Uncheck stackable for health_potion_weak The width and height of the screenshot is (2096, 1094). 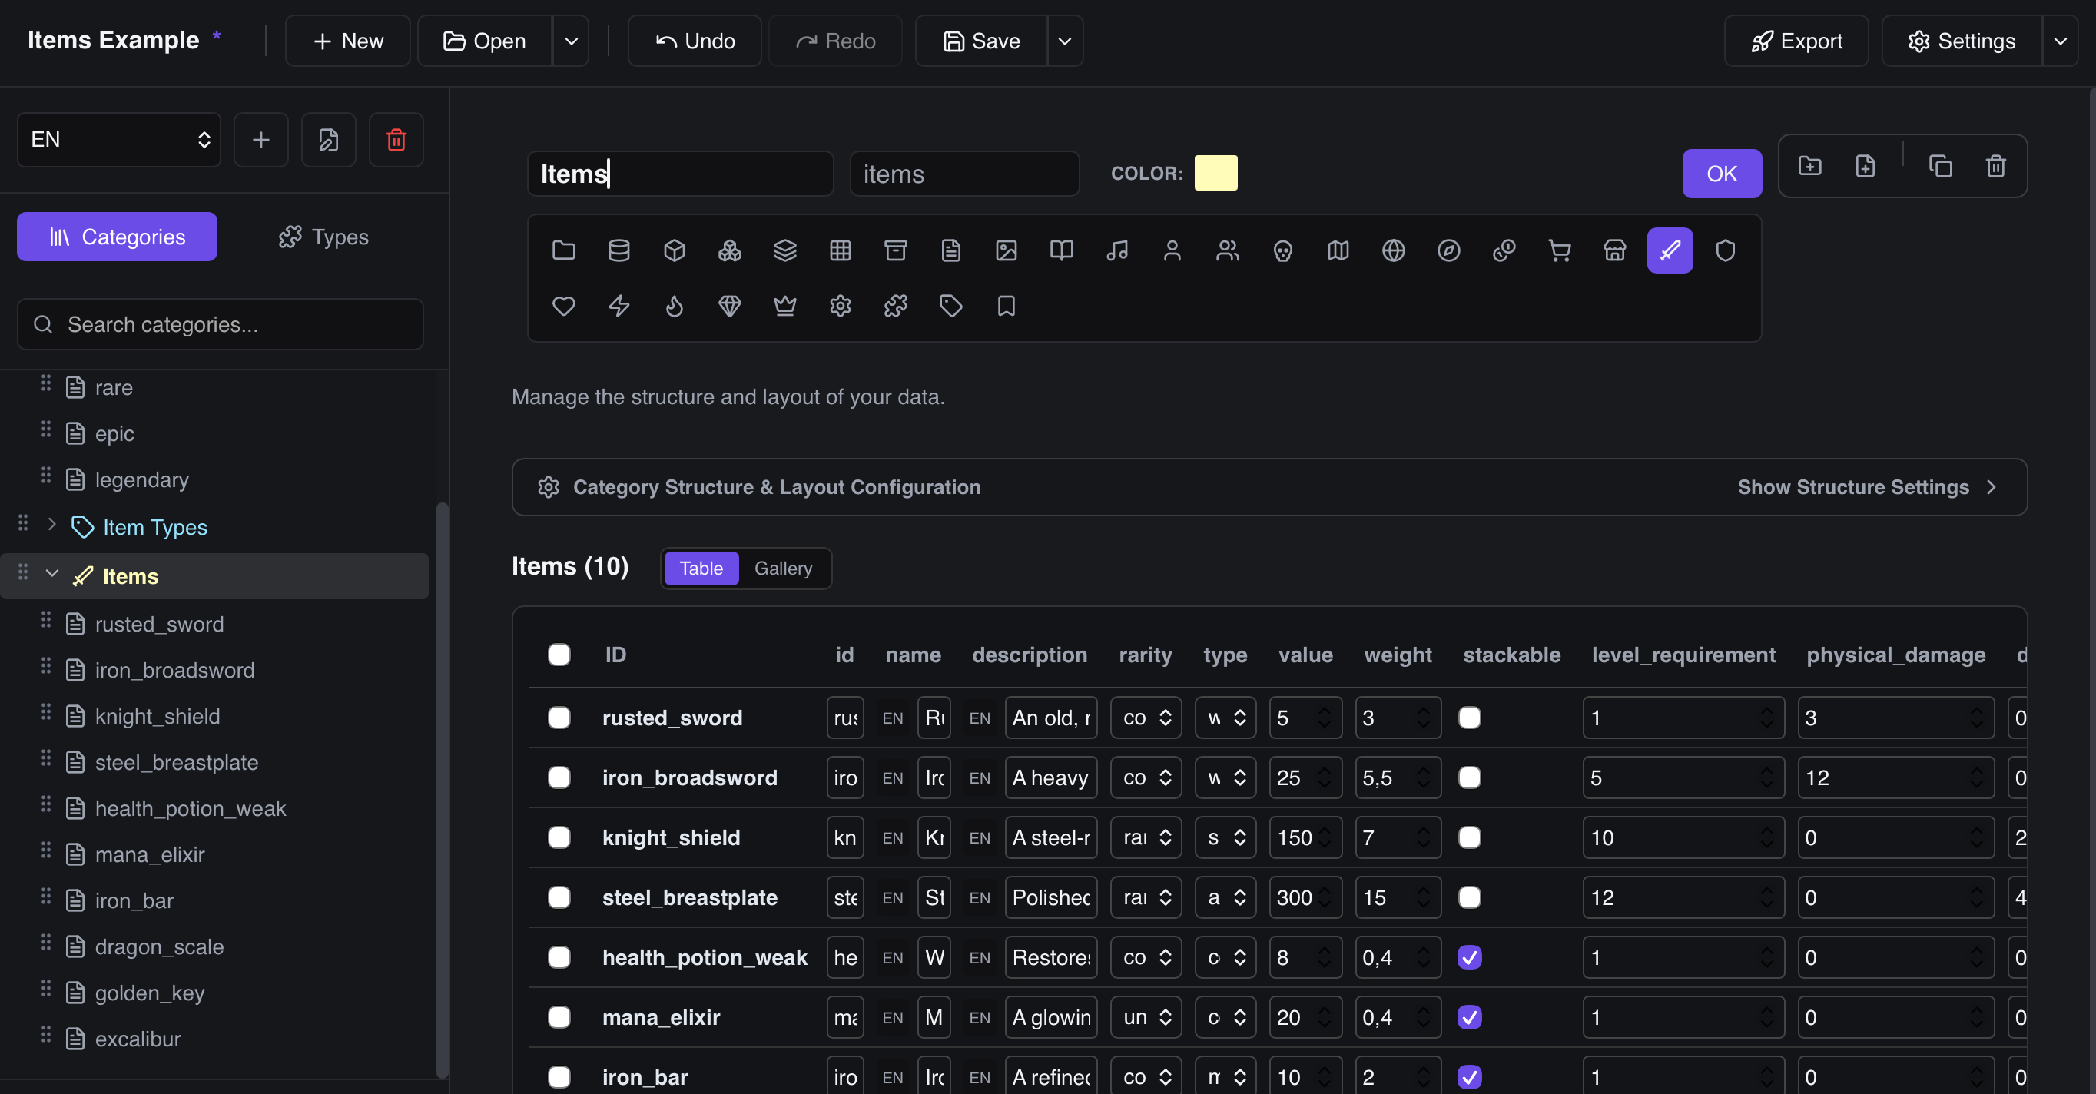pyautogui.click(x=1470, y=957)
